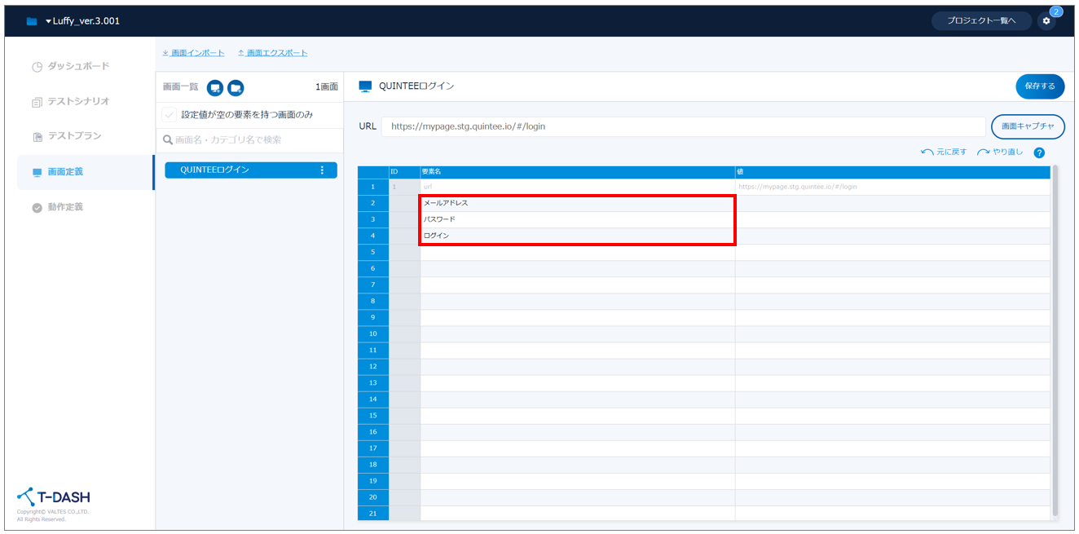This screenshot has height=534, width=1079.
Task: Click the blue help question mark icon
Action: click(x=1039, y=152)
